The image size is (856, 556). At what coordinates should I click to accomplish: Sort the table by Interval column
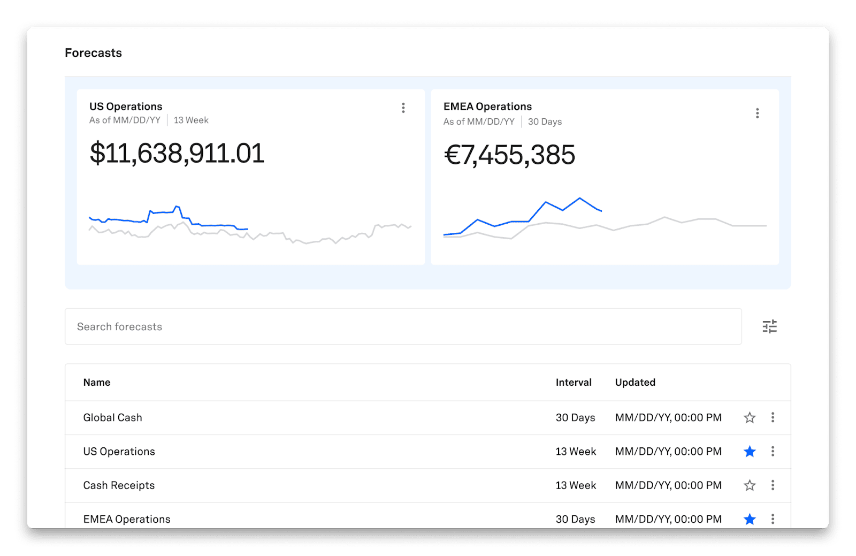tap(574, 382)
